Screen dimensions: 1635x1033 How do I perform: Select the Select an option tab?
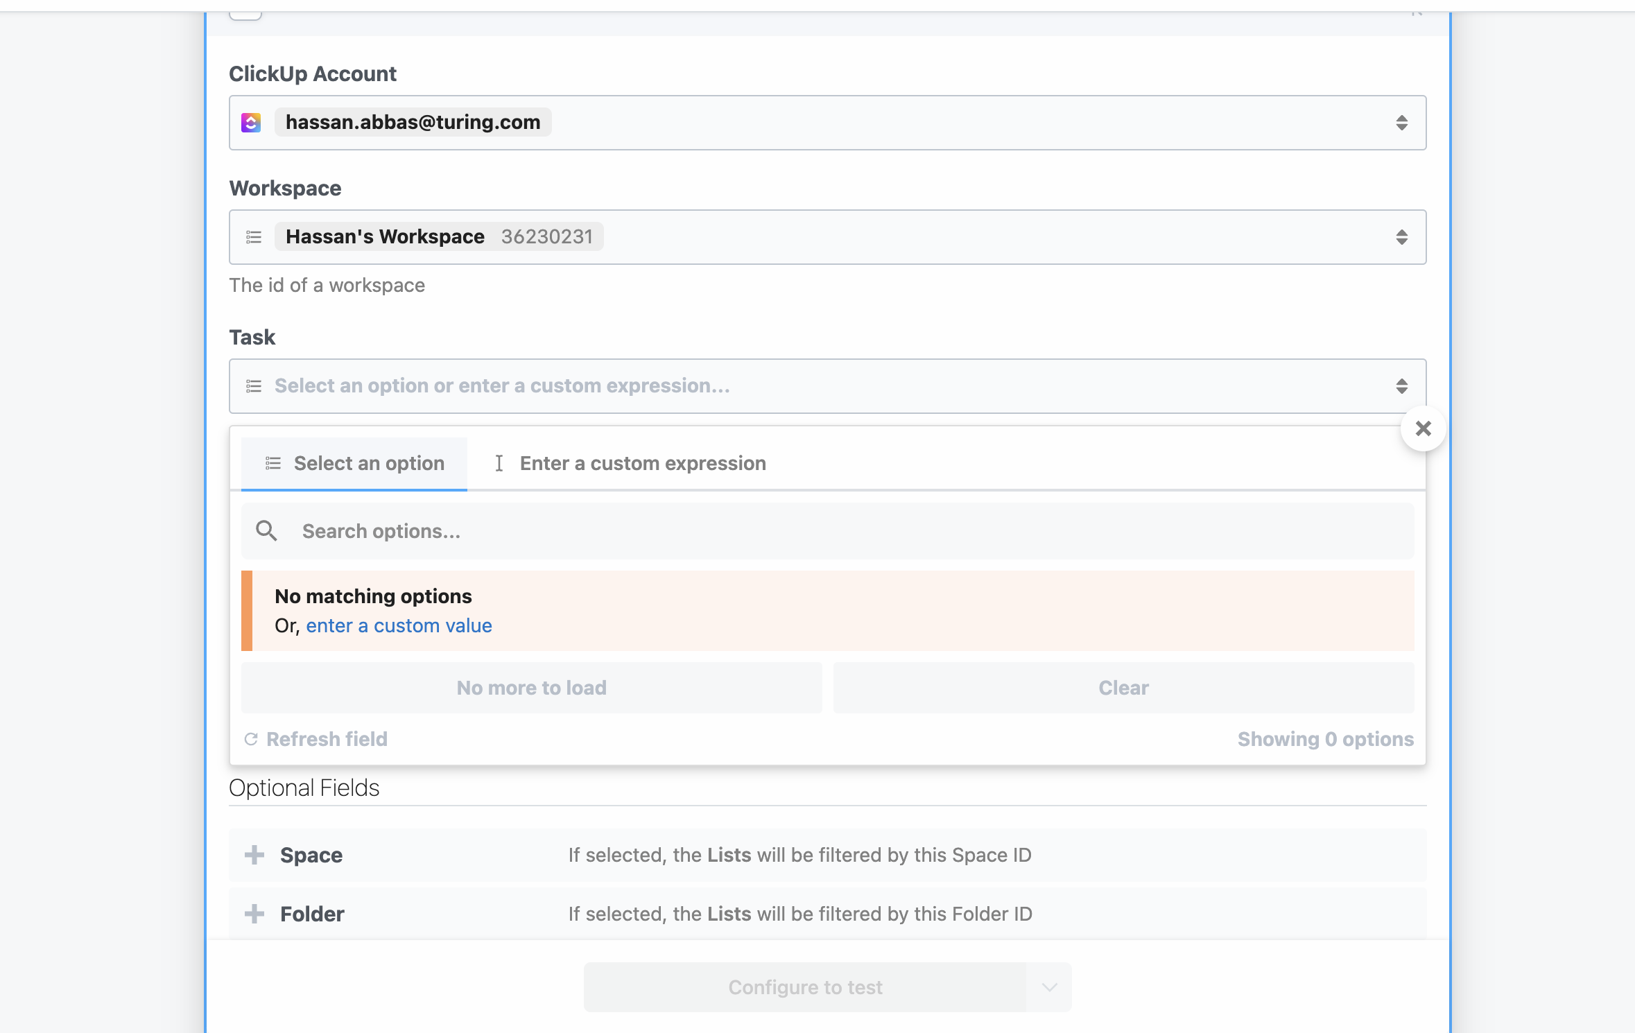pos(369,463)
